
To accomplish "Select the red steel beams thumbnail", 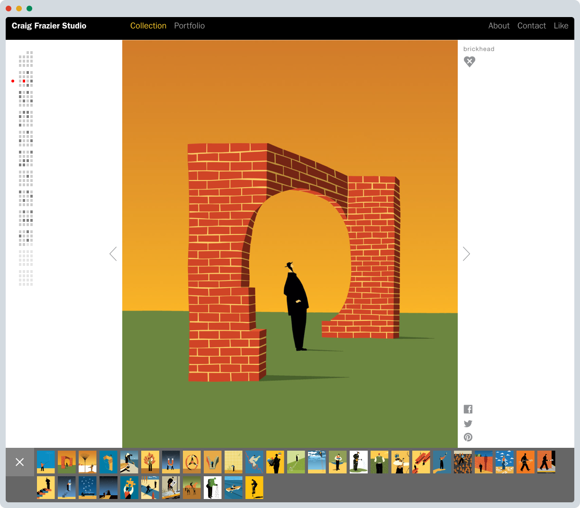I will click(x=421, y=462).
